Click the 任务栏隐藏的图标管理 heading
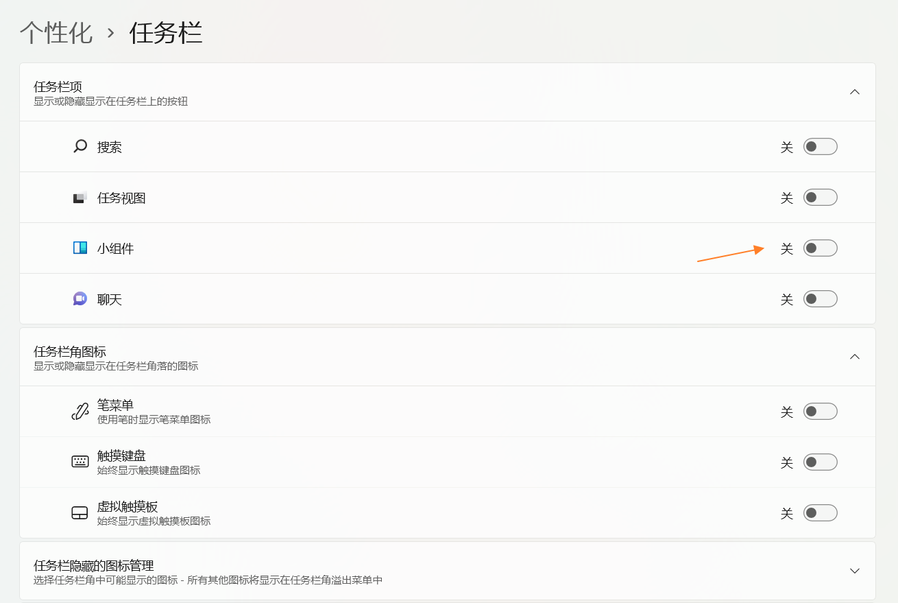 [x=94, y=565]
